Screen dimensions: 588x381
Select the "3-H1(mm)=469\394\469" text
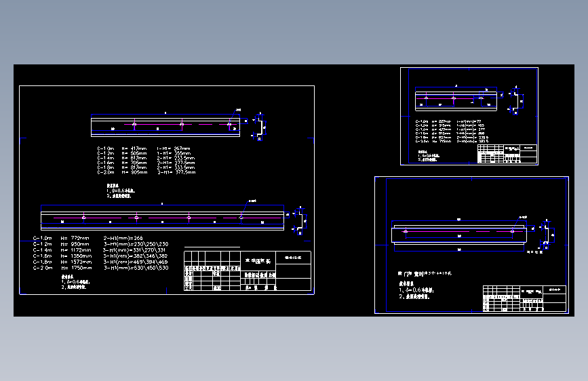pos(136,262)
